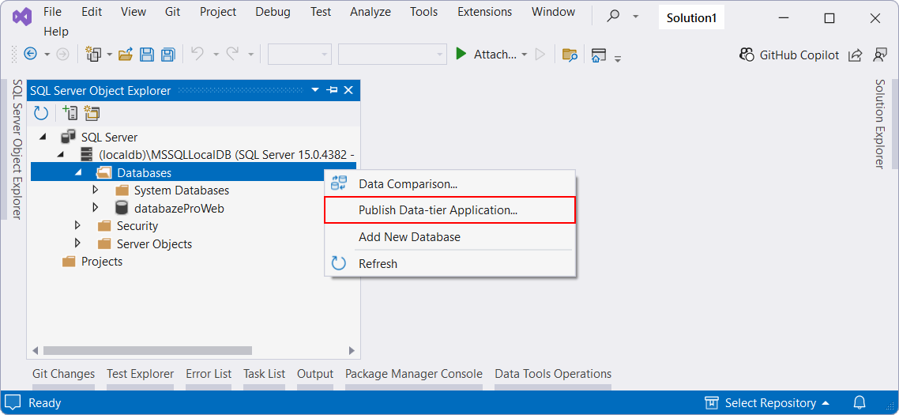Click the horizontal scrollbar in Object Explorer

[x=148, y=350]
